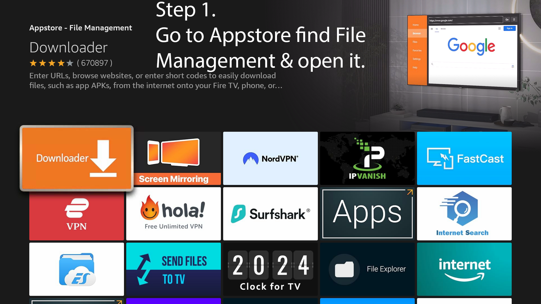Open the highlighted Downloader app tile
The height and width of the screenshot is (304, 541).
[76, 158]
